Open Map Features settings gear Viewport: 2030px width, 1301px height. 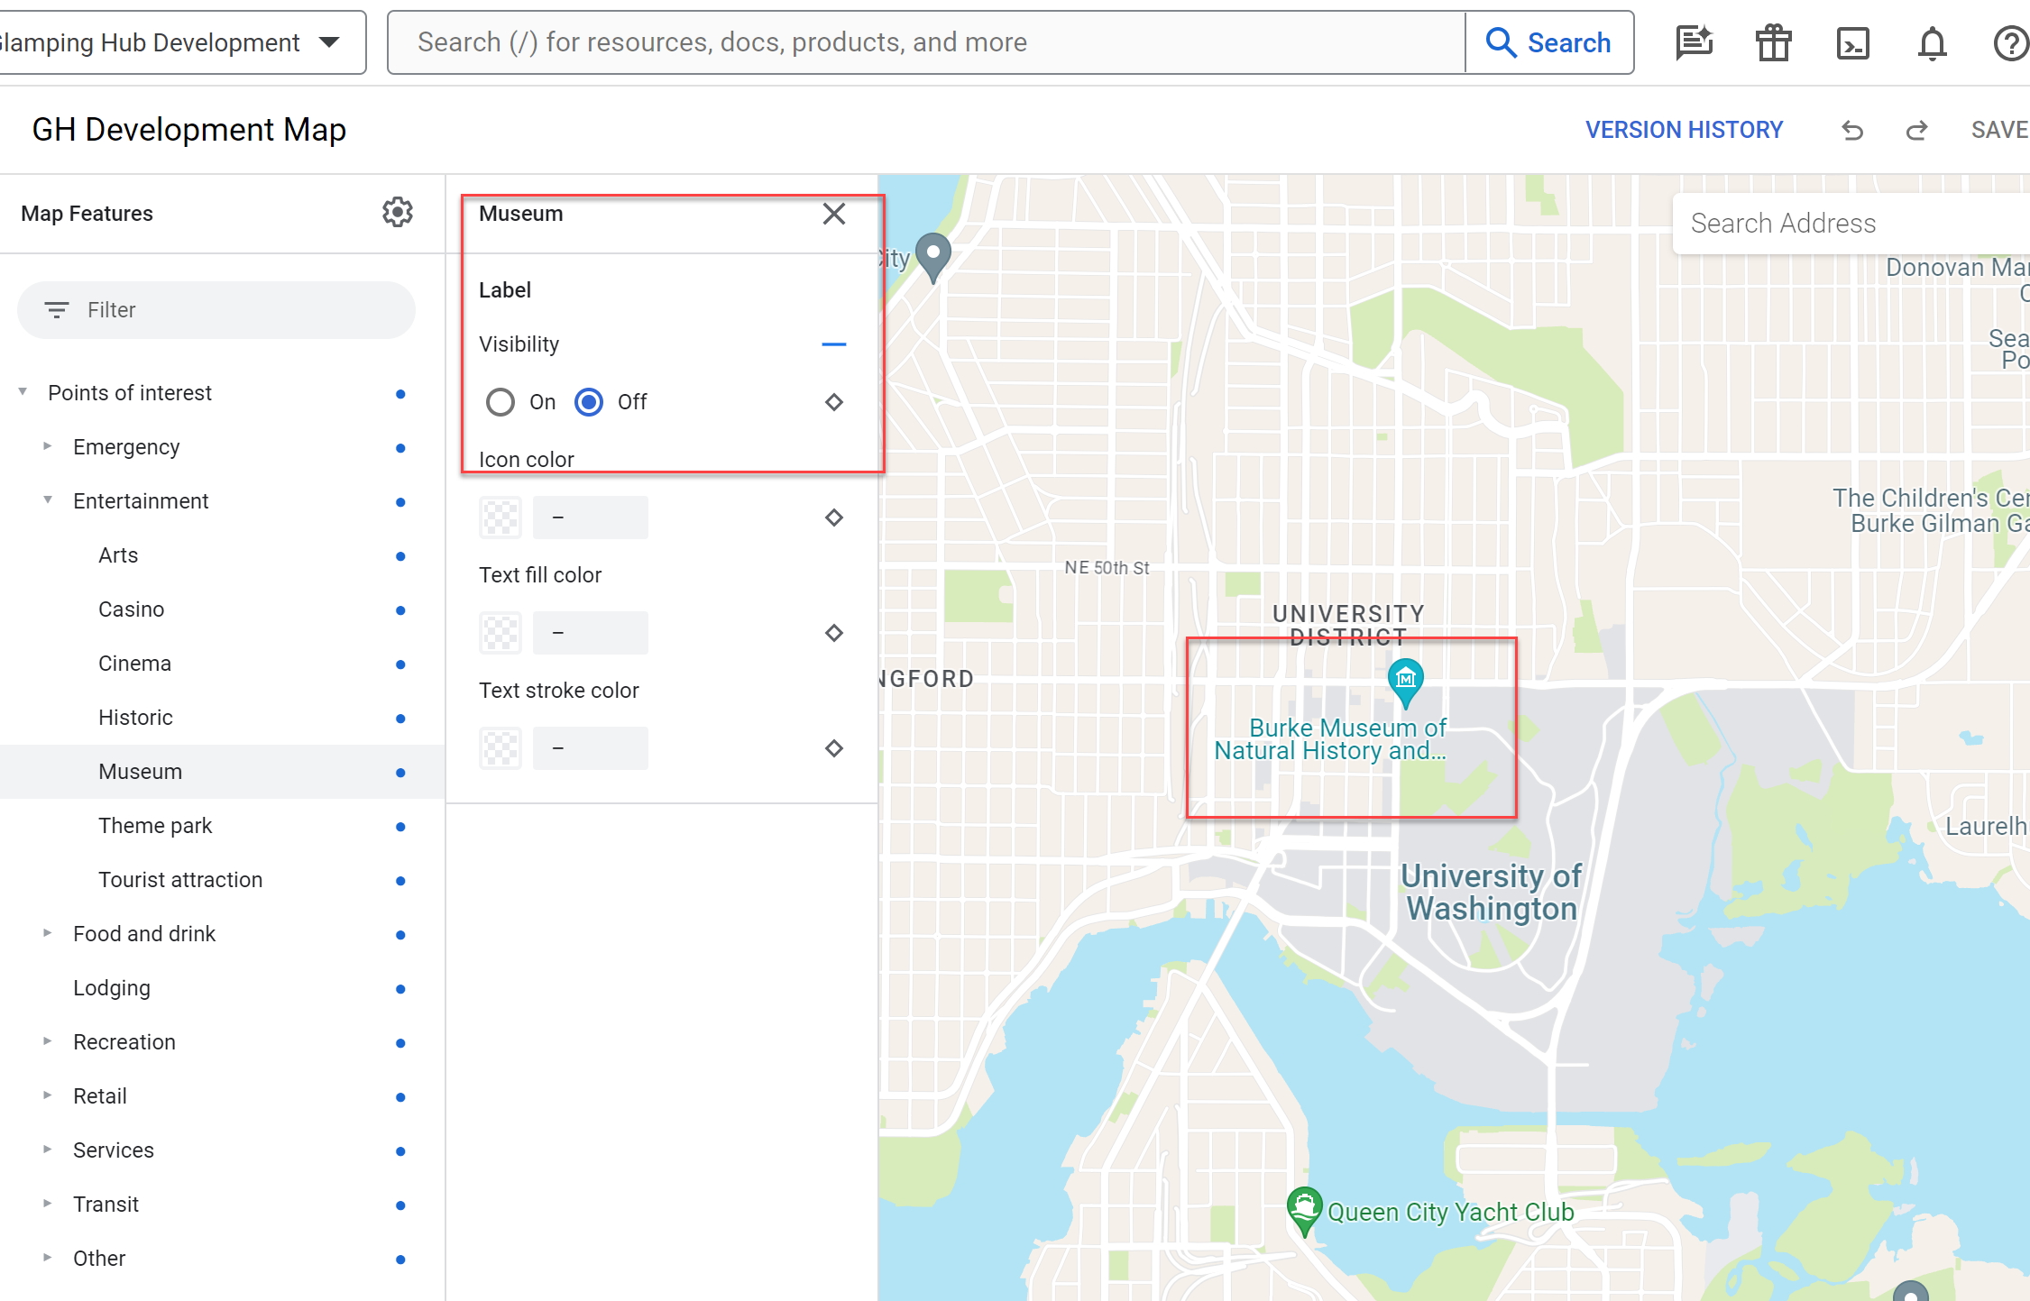pos(397,213)
